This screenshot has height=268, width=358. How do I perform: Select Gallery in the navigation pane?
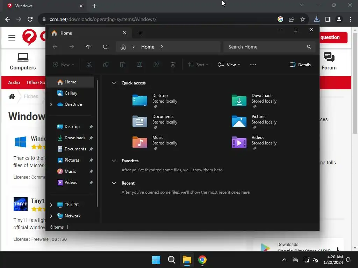71,93
